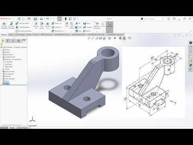
Task: Apply the Fillet tool
Action: coord(67,25)
